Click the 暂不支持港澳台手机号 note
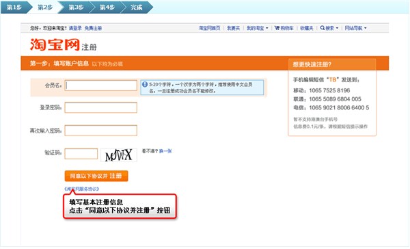The height and width of the screenshot is (249, 410). click(x=315, y=120)
